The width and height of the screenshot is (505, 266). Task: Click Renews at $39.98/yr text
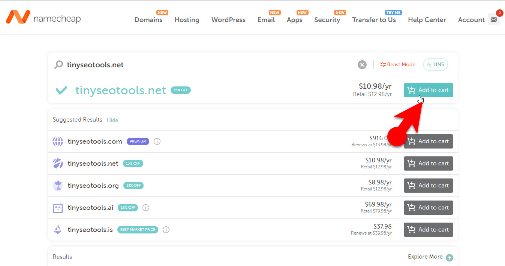pyautogui.click(x=371, y=233)
